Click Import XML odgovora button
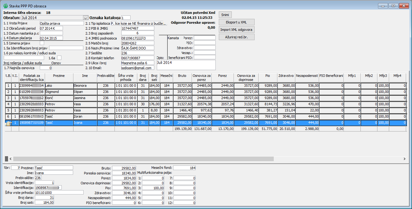 pyautogui.click(x=236, y=30)
